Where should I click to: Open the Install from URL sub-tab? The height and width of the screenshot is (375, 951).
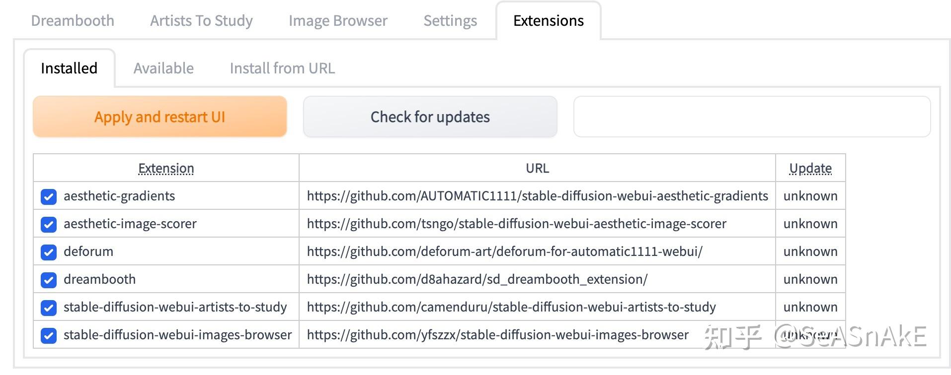click(x=282, y=68)
